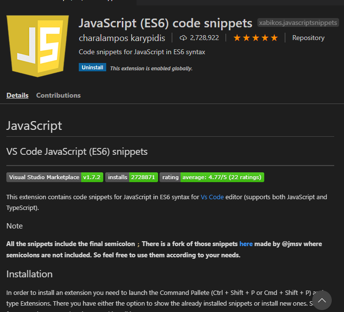Click the Note heading
Viewport: 344px width, 312px height.
[x=15, y=226]
